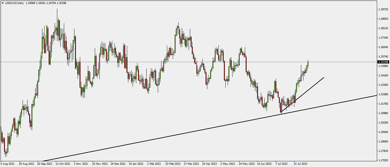390x167 pixels.
Task: Click the 2 May 2023 date label
Action: 227,164
